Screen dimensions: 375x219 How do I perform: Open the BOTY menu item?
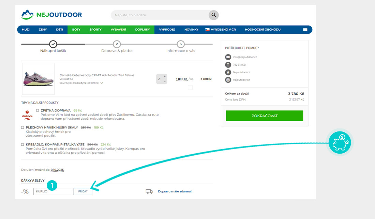click(76, 30)
